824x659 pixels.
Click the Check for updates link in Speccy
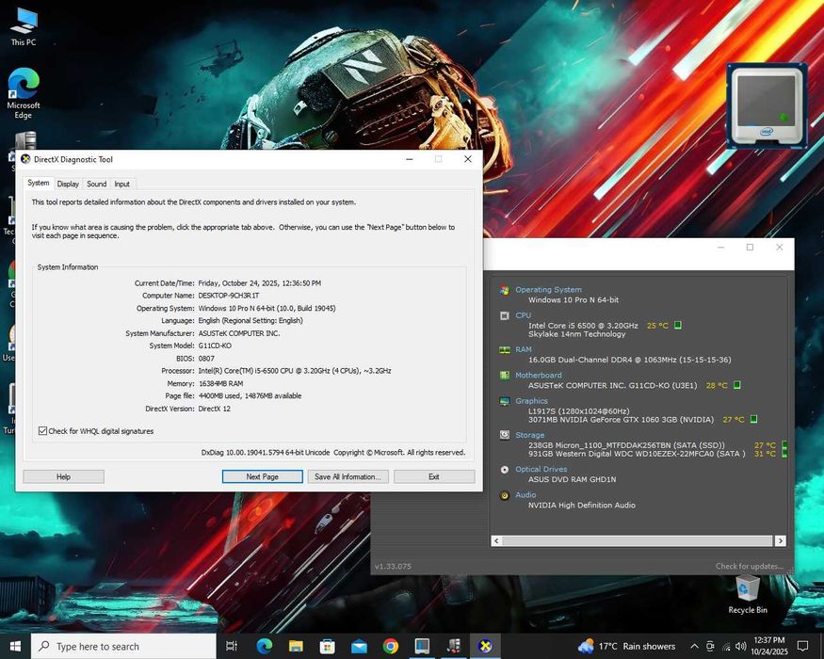(749, 566)
